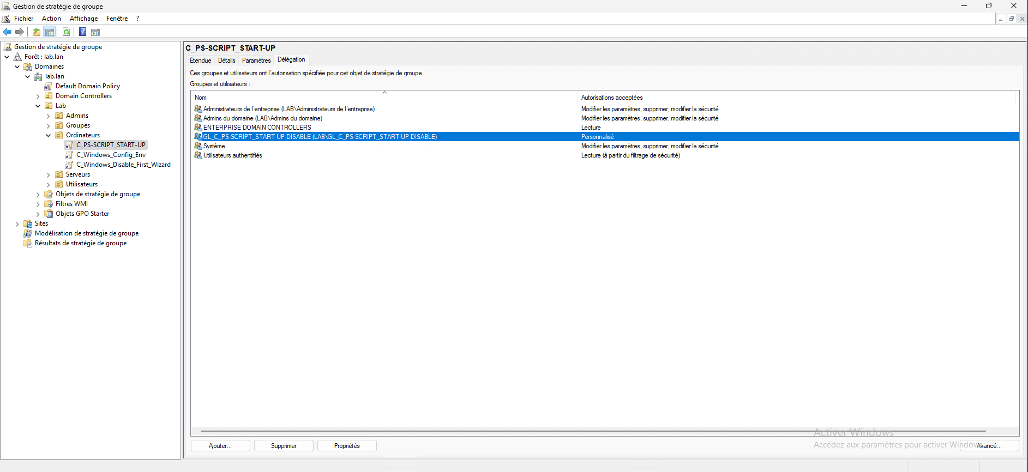Click the Forêt : lab.lan forest icon
The image size is (1028, 472).
coord(18,57)
